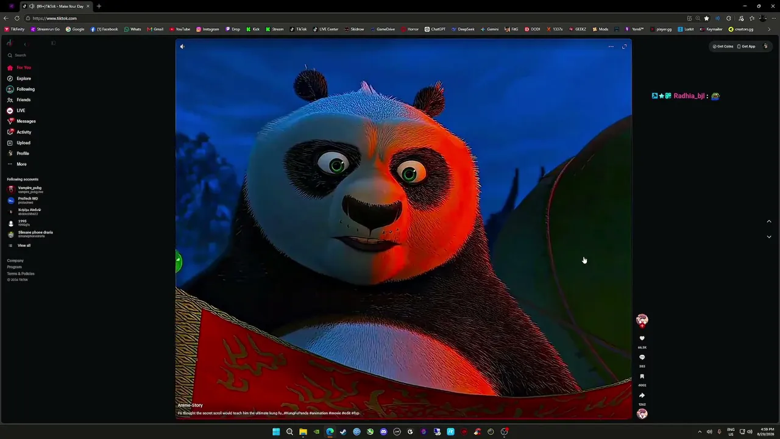Open the For You feed
Viewport: 780px width, 439px height.
pos(19,68)
